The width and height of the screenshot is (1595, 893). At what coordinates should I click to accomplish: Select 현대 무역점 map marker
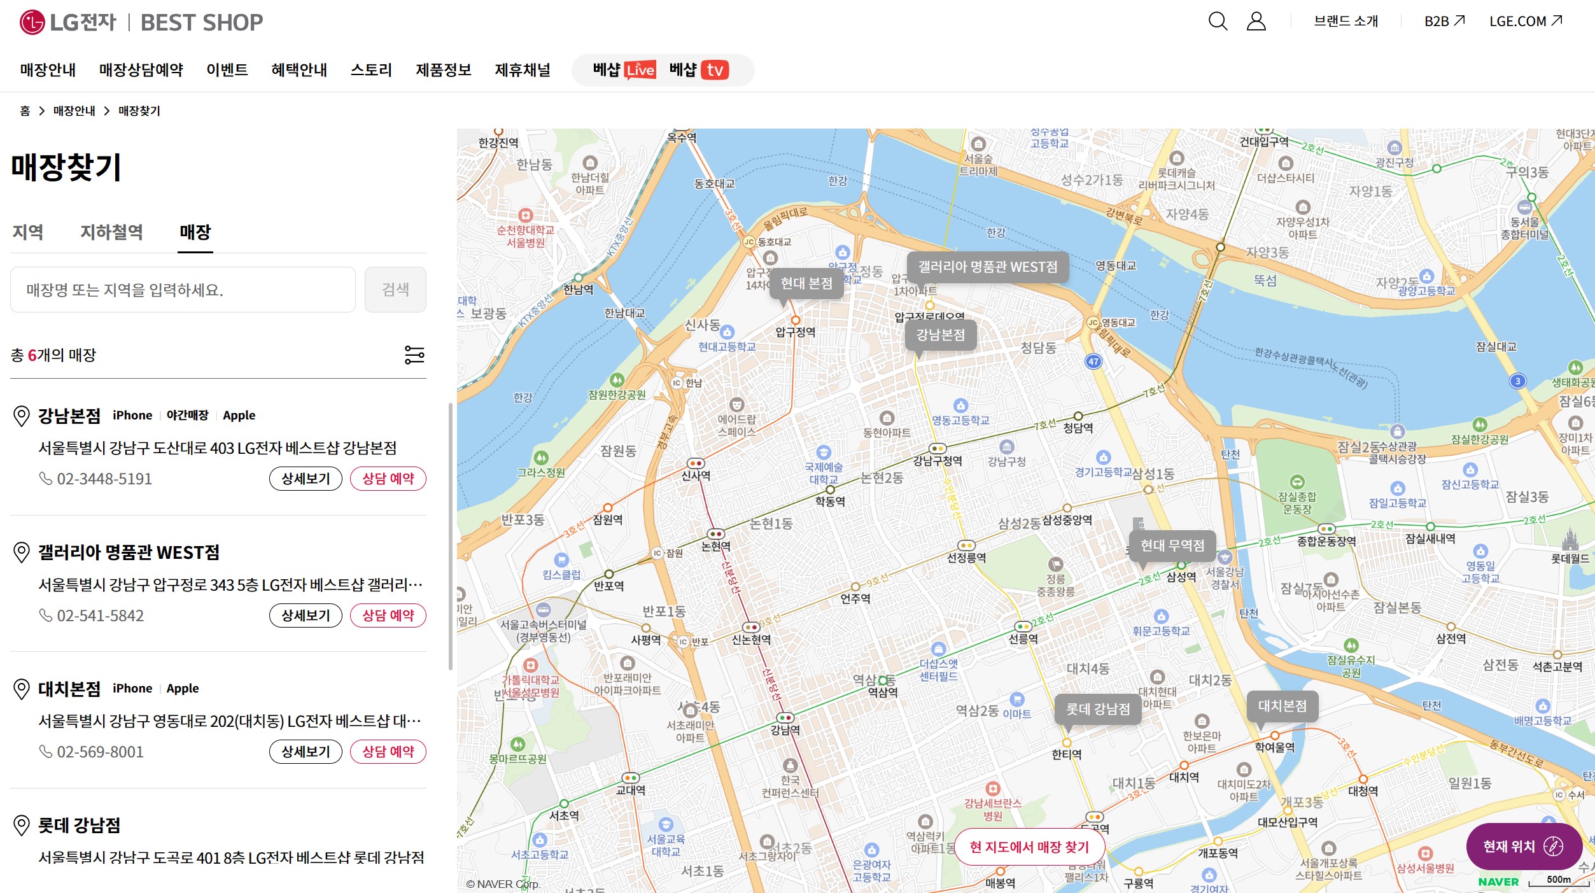[1172, 545]
